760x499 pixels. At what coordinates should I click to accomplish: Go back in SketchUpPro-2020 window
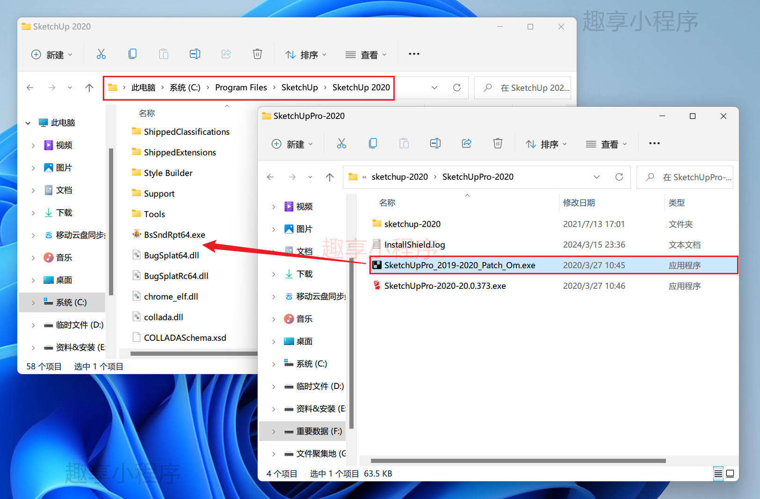(x=270, y=177)
